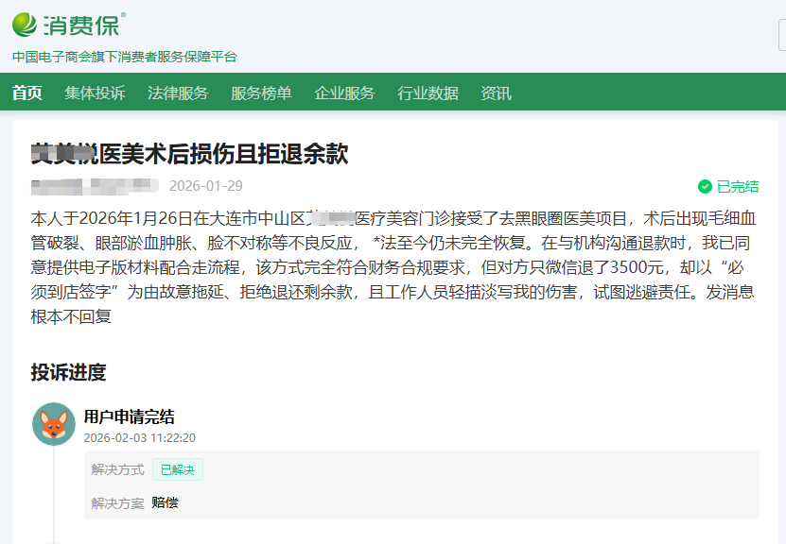
Task: Click the 已解决 resolution tag
Action: pyautogui.click(x=178, y=469)
